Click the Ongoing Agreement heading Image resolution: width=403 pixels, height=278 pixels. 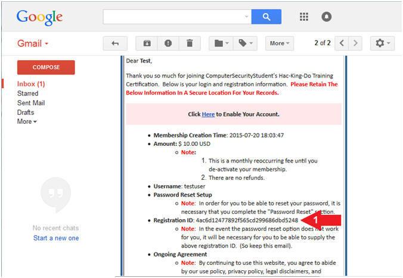(180, 254)
